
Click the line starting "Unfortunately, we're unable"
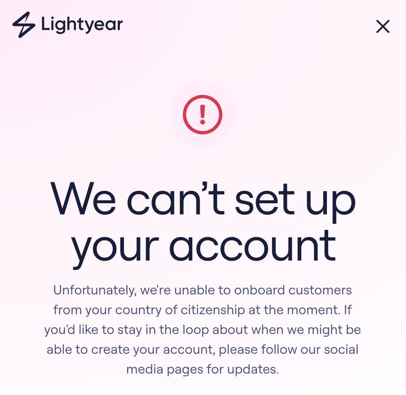click(x=203, y=290)
